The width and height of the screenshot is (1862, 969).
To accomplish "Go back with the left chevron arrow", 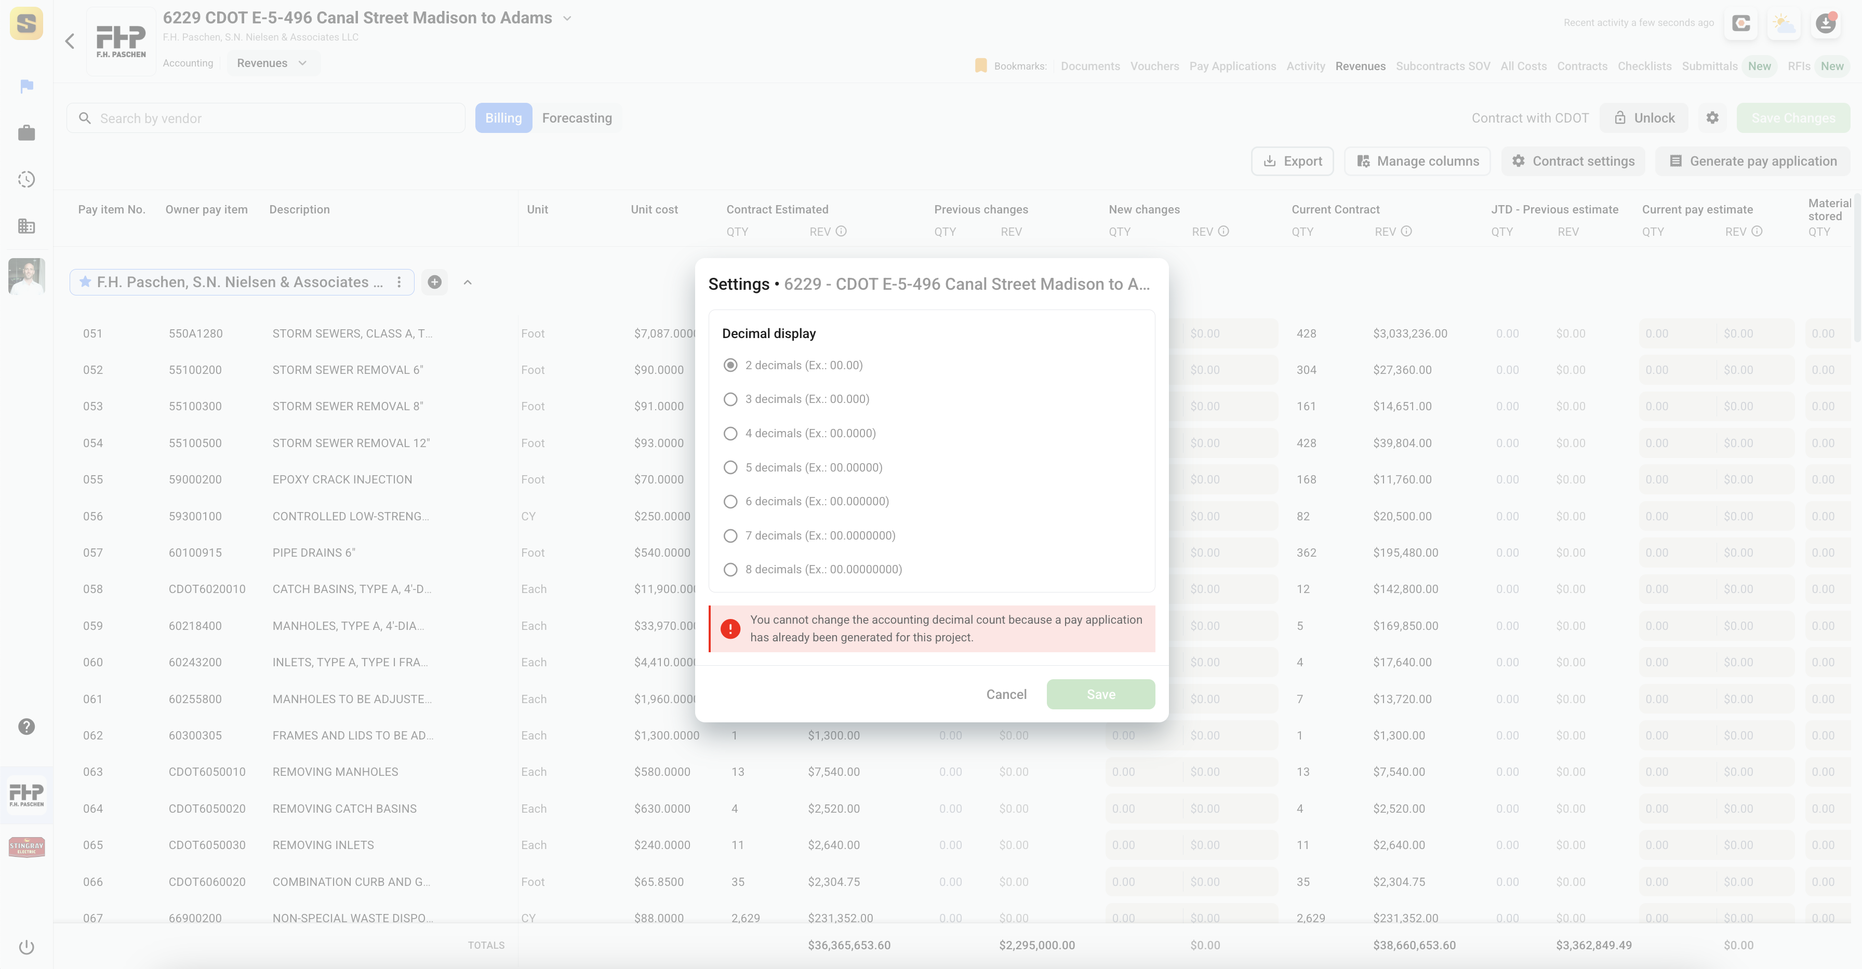I will point(70,41).
